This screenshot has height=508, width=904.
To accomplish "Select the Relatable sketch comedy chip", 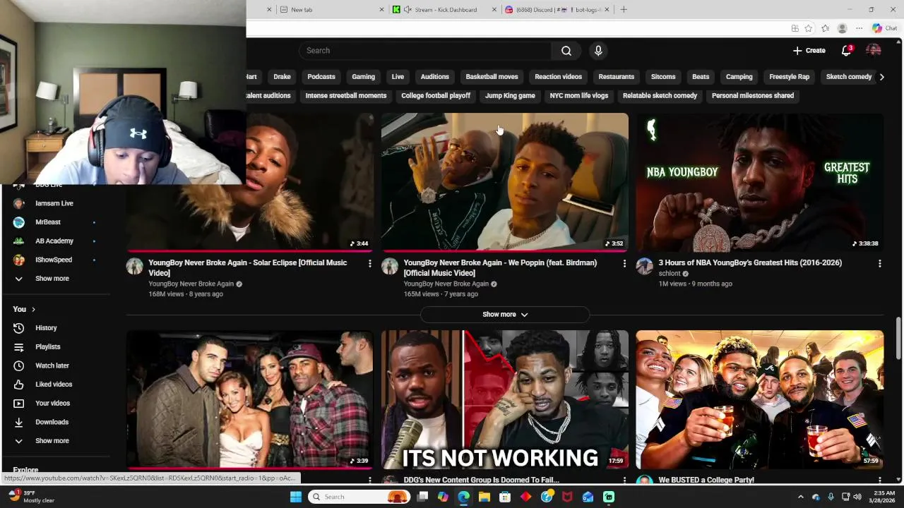I will [660, 96].
